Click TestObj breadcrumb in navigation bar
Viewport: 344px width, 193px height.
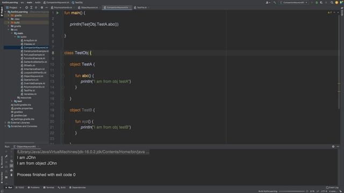point(77,2)
